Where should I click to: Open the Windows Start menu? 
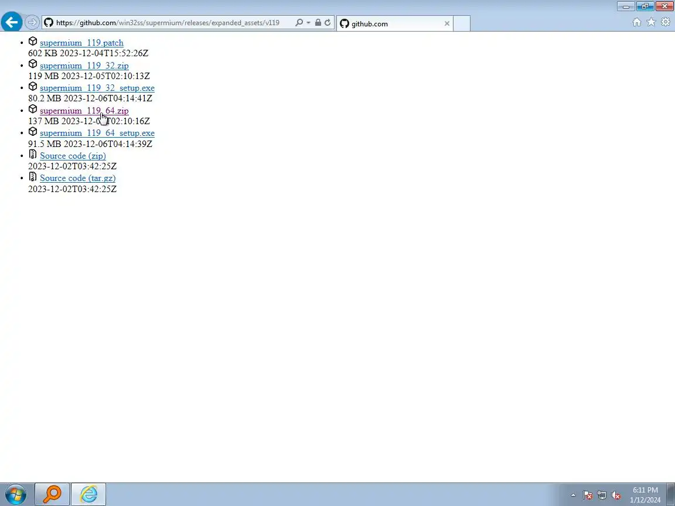(x=15, y=494)
